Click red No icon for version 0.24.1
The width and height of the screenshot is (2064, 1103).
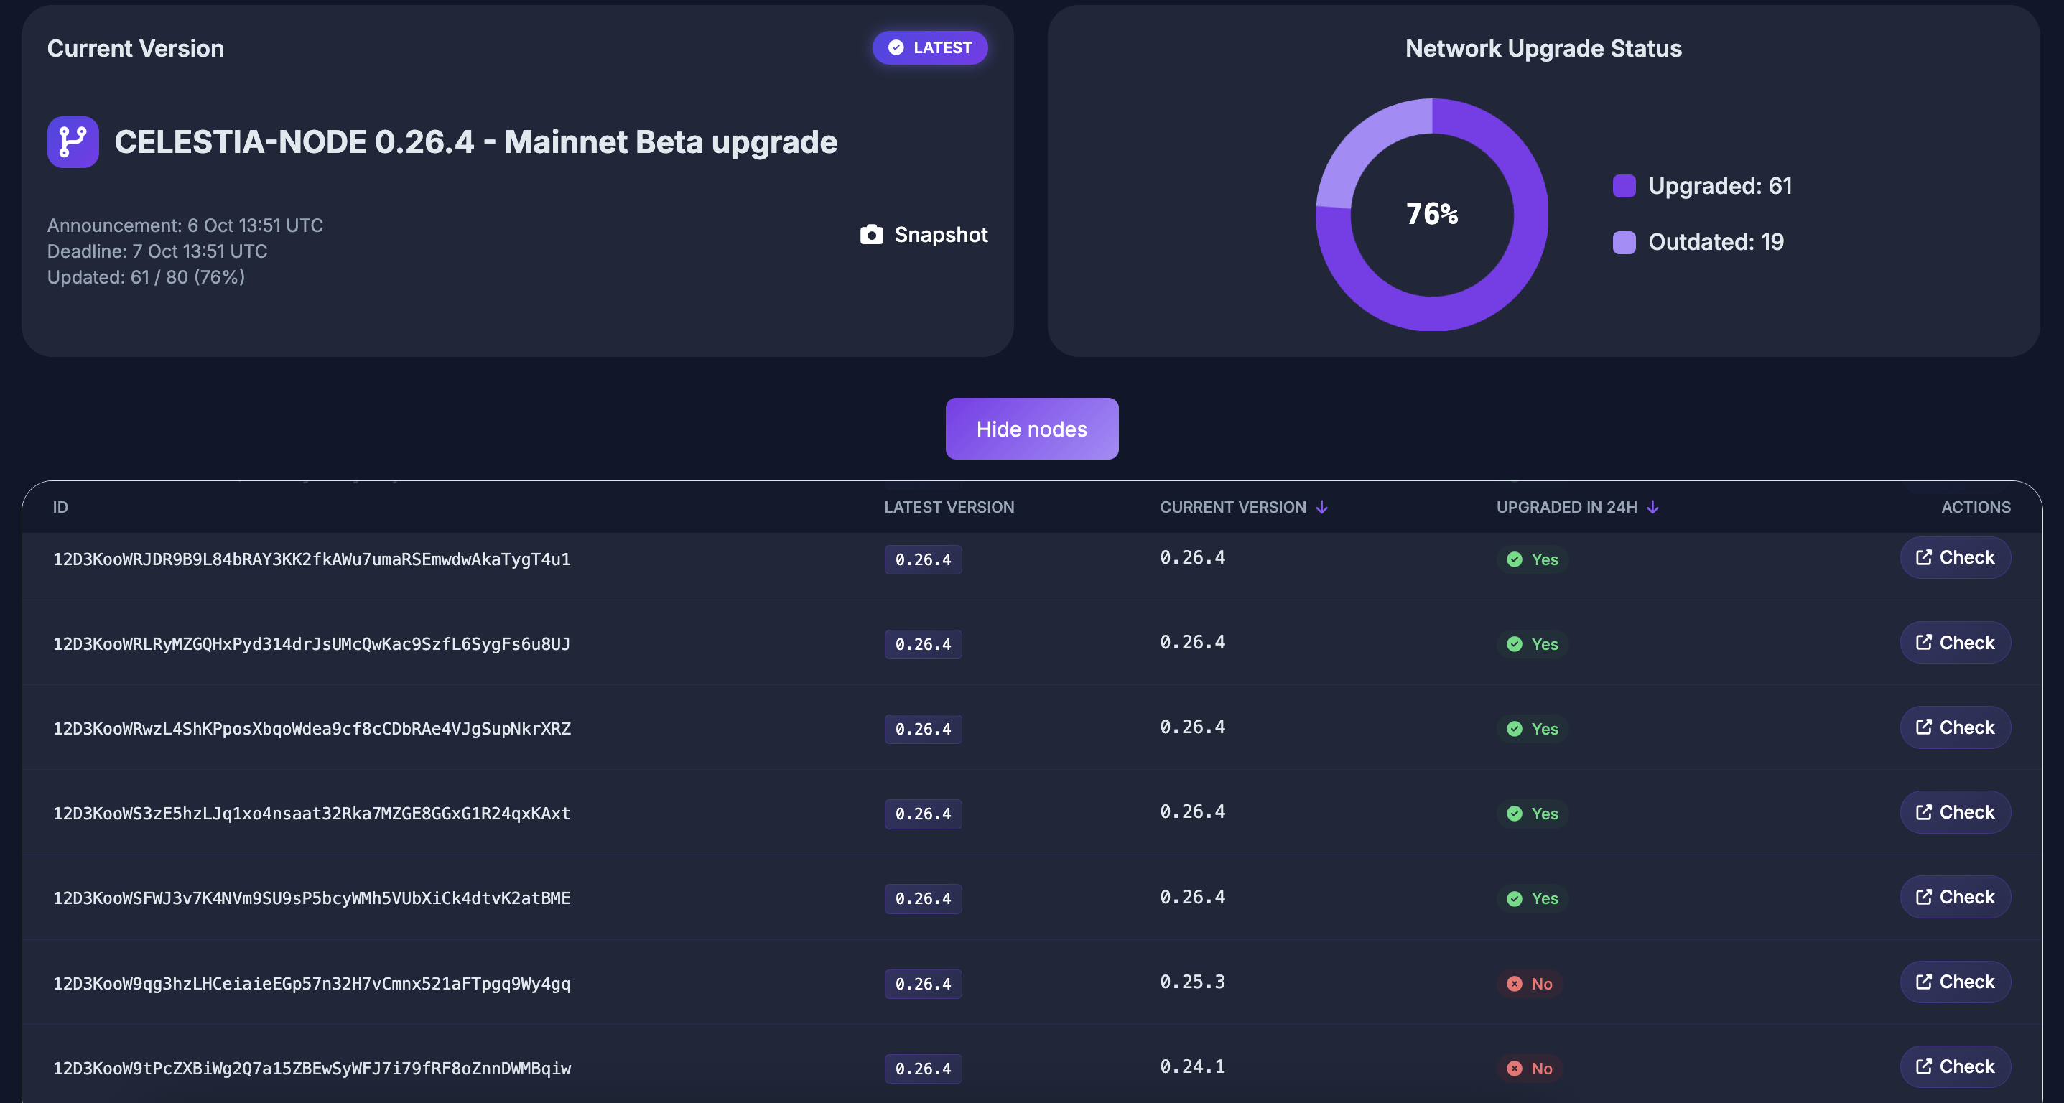point(1514,1069)
